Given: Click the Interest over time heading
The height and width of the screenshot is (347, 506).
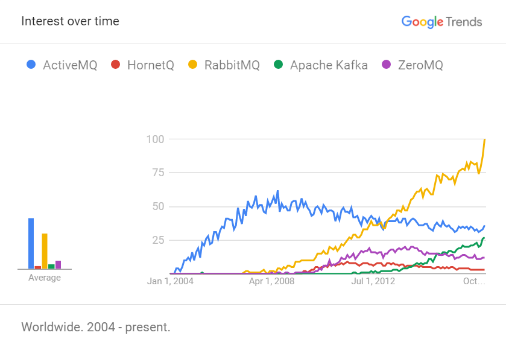Looking at the screenshot, I should tap(70, 21).
